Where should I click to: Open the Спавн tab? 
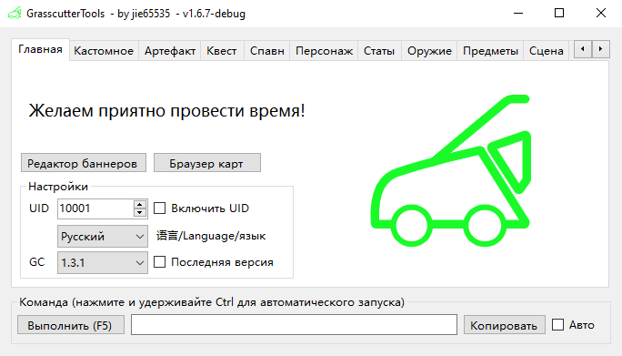point(267,51)
